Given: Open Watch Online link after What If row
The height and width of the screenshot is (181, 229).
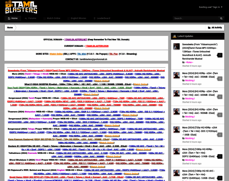Looking at the screenshot, I should (x=140, y=84).
